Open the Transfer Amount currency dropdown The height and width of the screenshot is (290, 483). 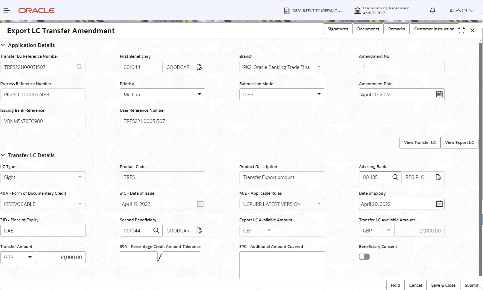pyautogui.click(x=30, y=257)
